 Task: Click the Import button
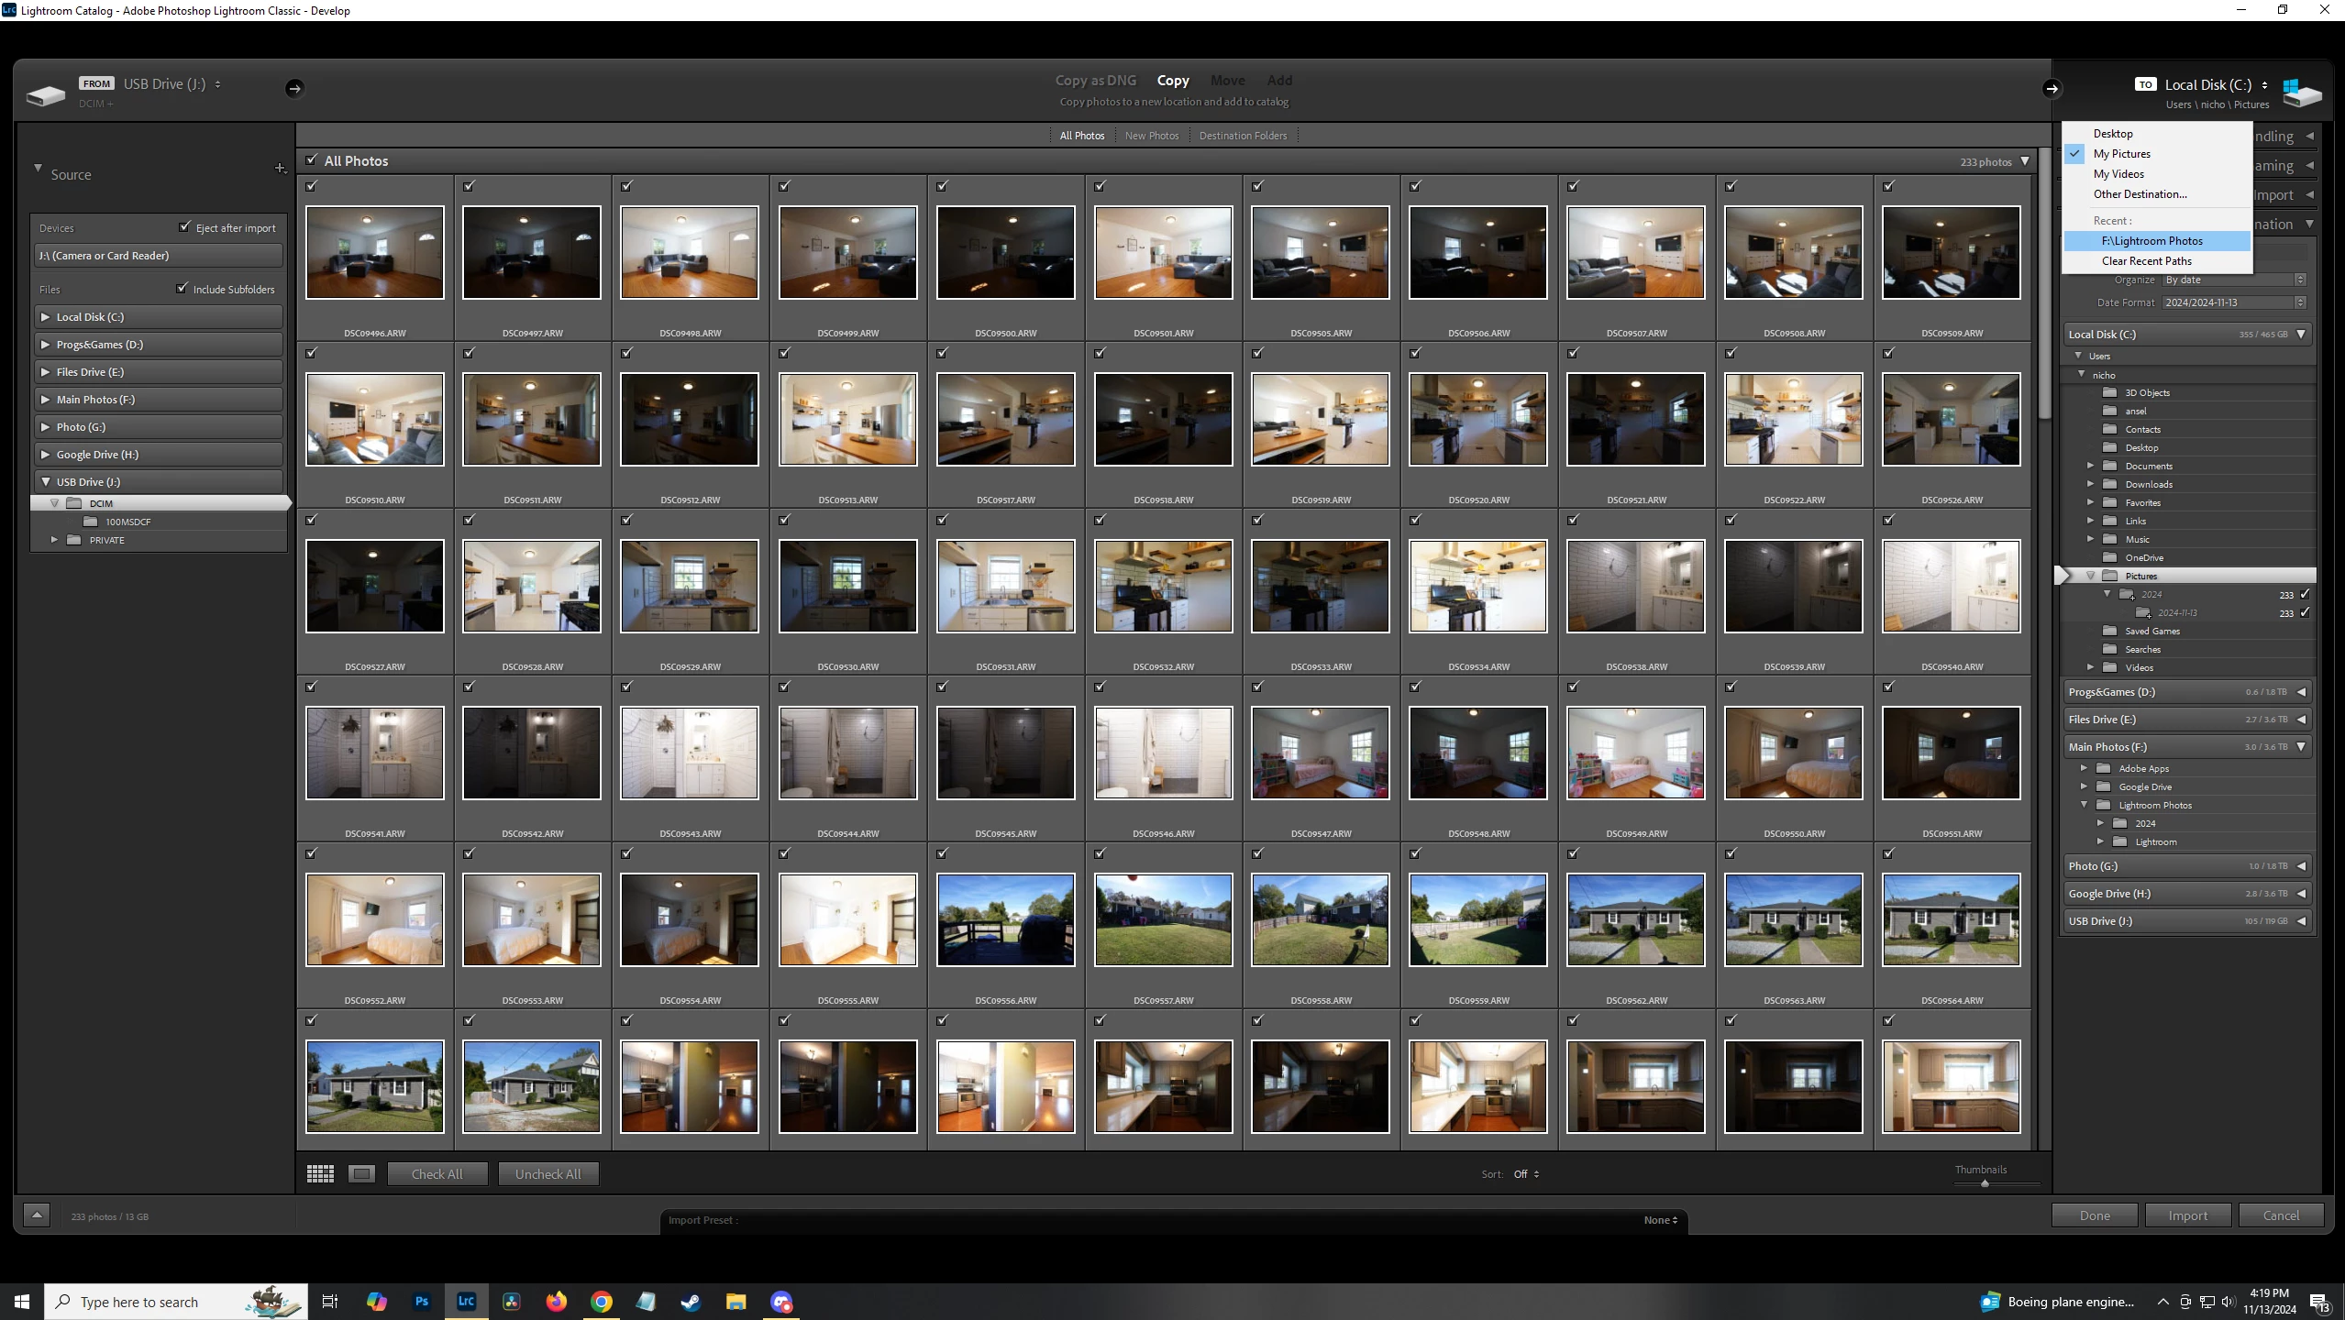click(2187, 1215)
